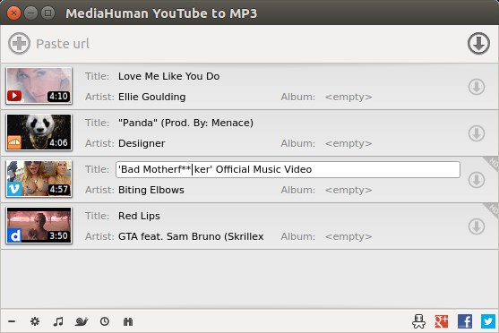The width and height of the screenshot is (499, 333).
Task: Select the title "Panda" (Prod. By: Menace)
Action: (x=185, y=123)
